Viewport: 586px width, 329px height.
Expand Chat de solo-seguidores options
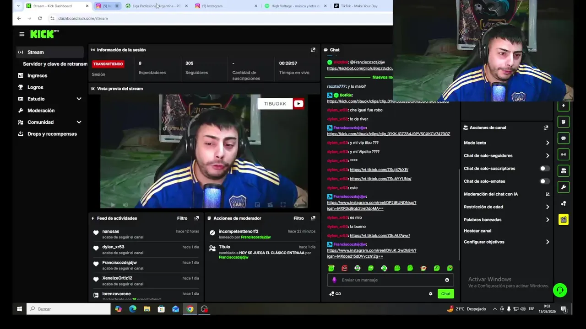pyautogui.click(x=548, y=156)
